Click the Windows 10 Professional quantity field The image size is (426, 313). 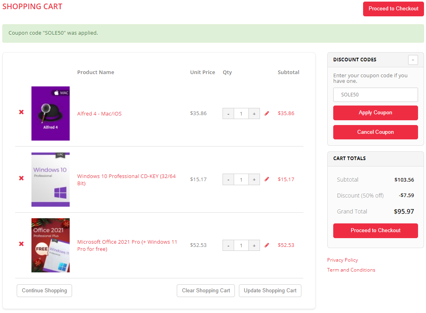(241, 180)
